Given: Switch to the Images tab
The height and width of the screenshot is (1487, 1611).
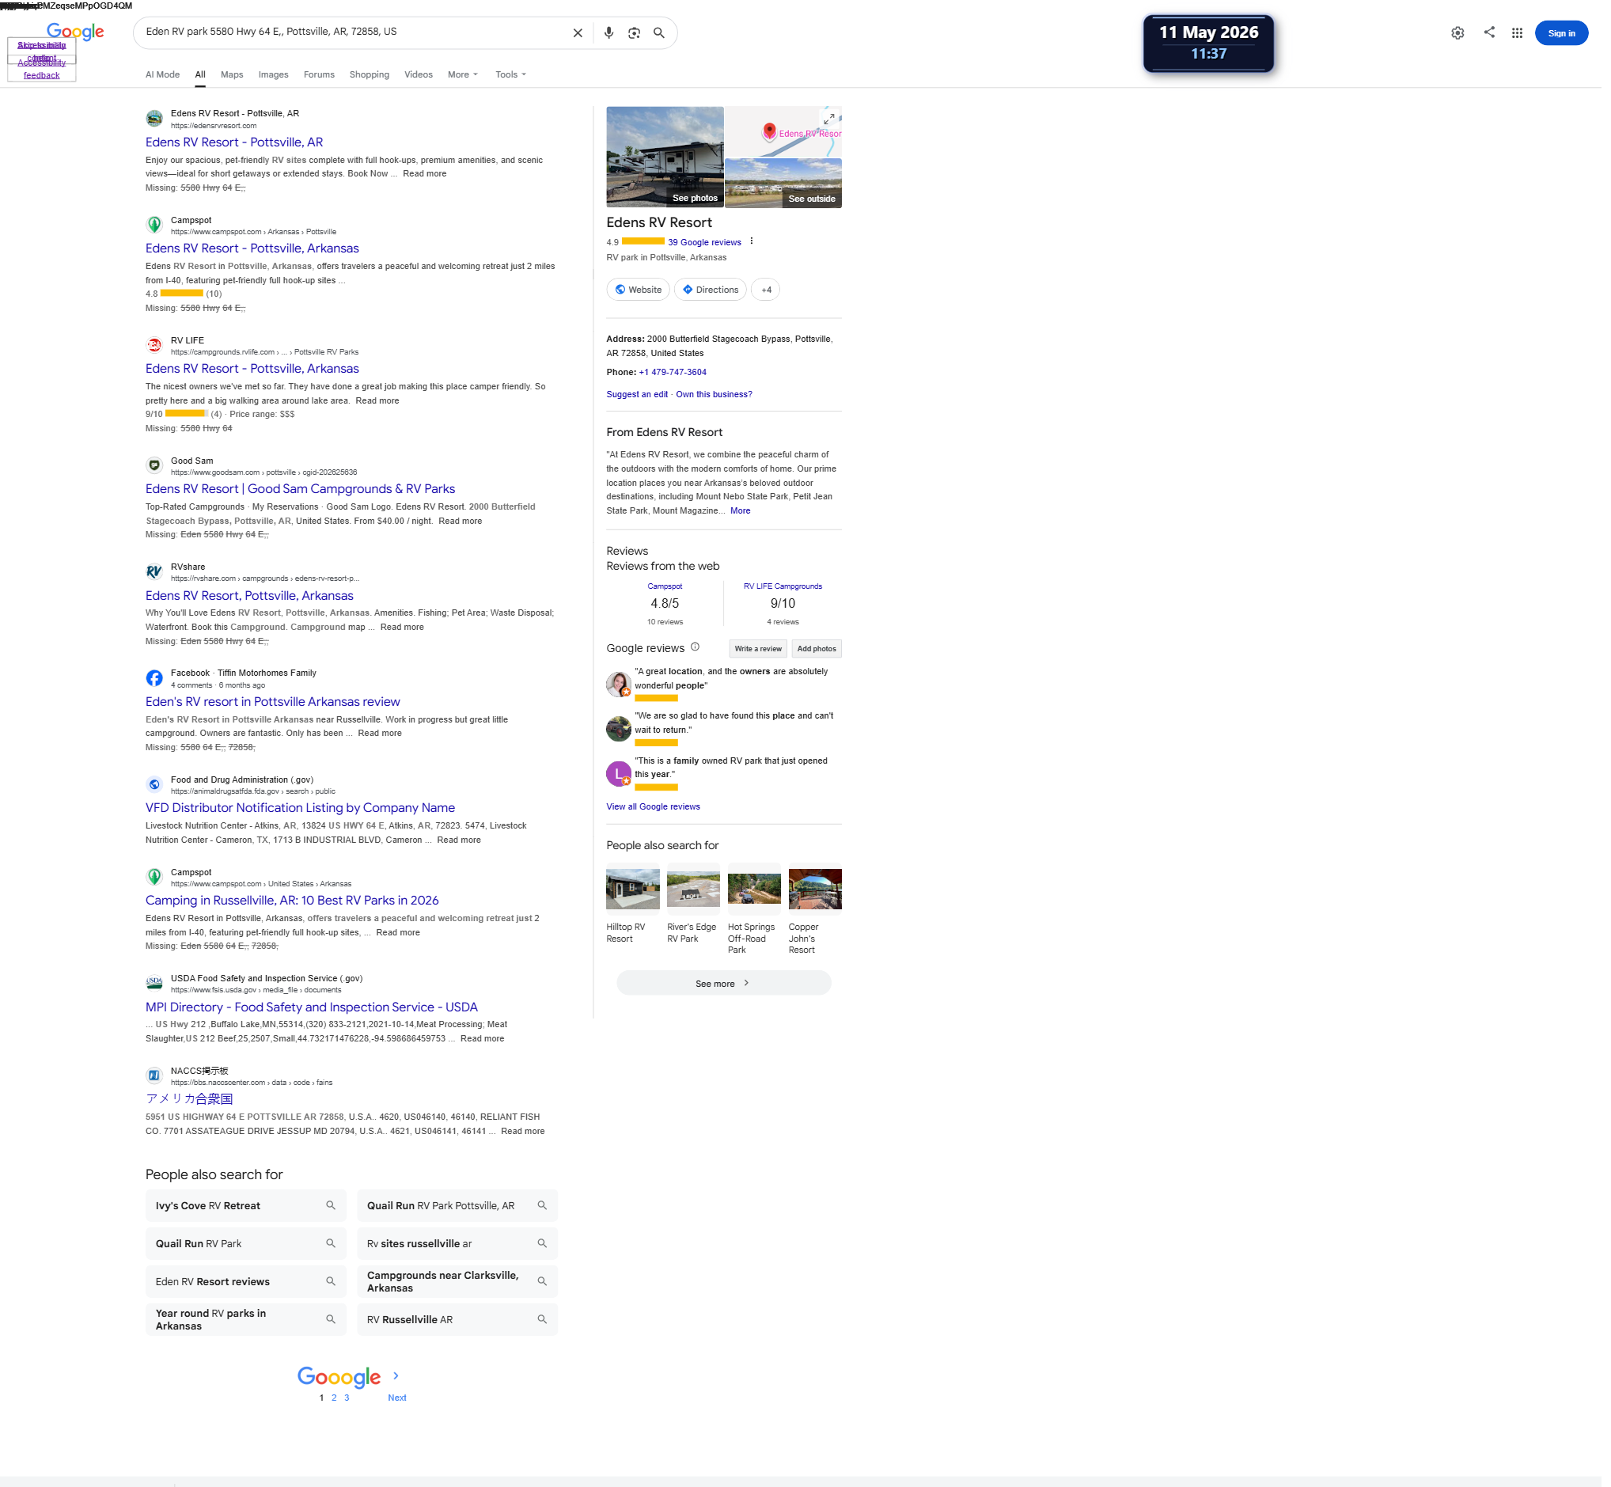Looking at the screenshot, I should pyautogui.click(x=275, y=75).
